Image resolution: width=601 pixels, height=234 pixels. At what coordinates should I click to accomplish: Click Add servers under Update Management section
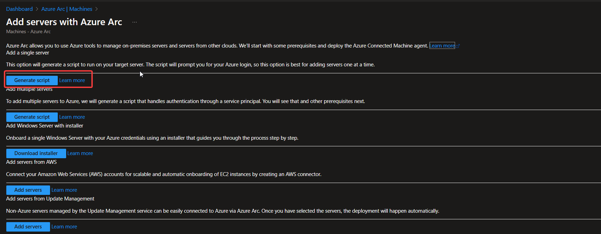[28, 227]
